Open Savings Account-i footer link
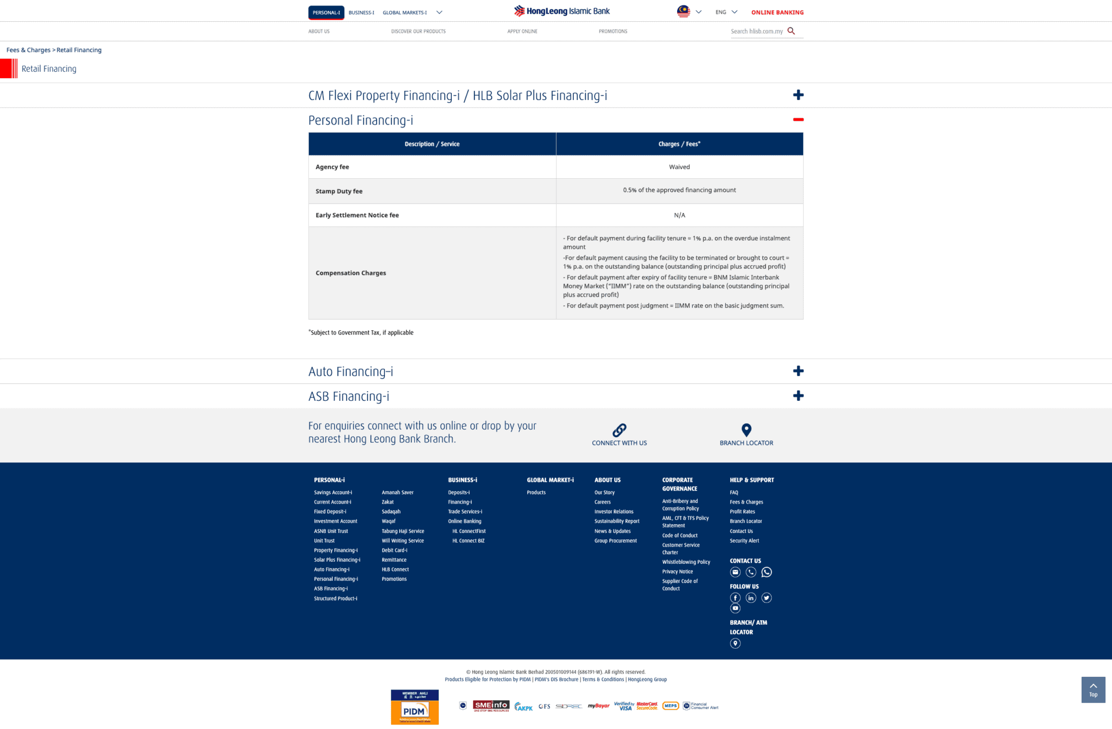Viewport: 1112px width, 729px height. (333, 493)
